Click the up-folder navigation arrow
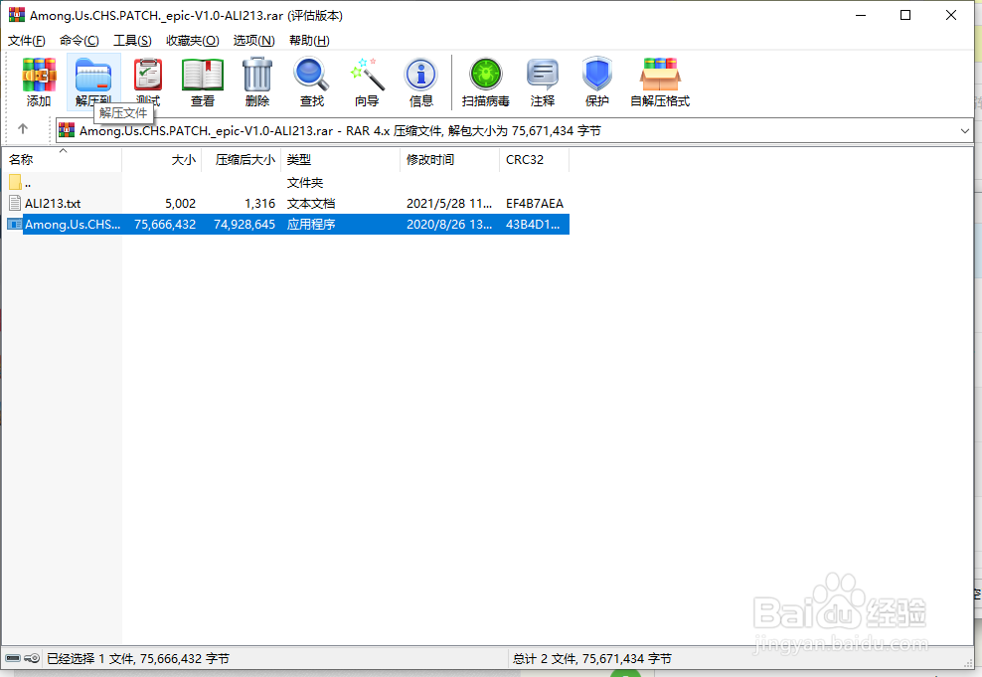982x677 pixels. [x=22, y=128]
